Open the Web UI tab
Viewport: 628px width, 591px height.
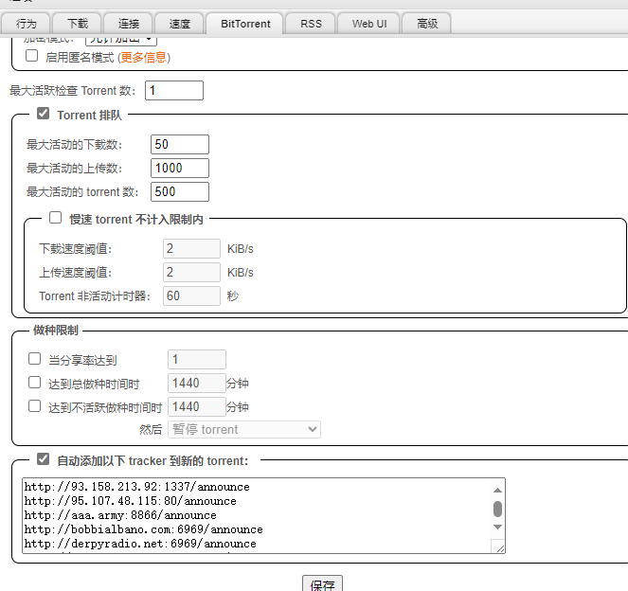[x=368, y=24]
